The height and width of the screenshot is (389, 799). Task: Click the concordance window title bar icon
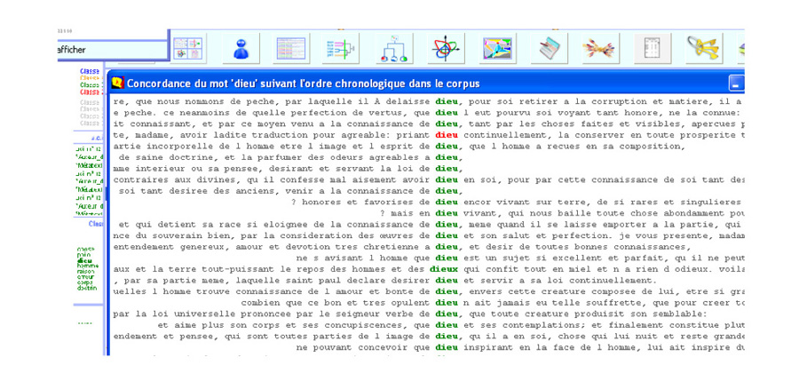coord(117,83)
